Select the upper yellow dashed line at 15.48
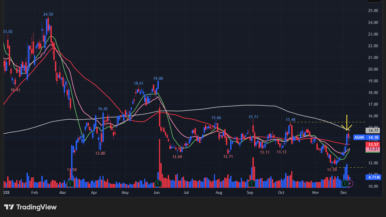 pyautogui.click(x=319, y=122)
